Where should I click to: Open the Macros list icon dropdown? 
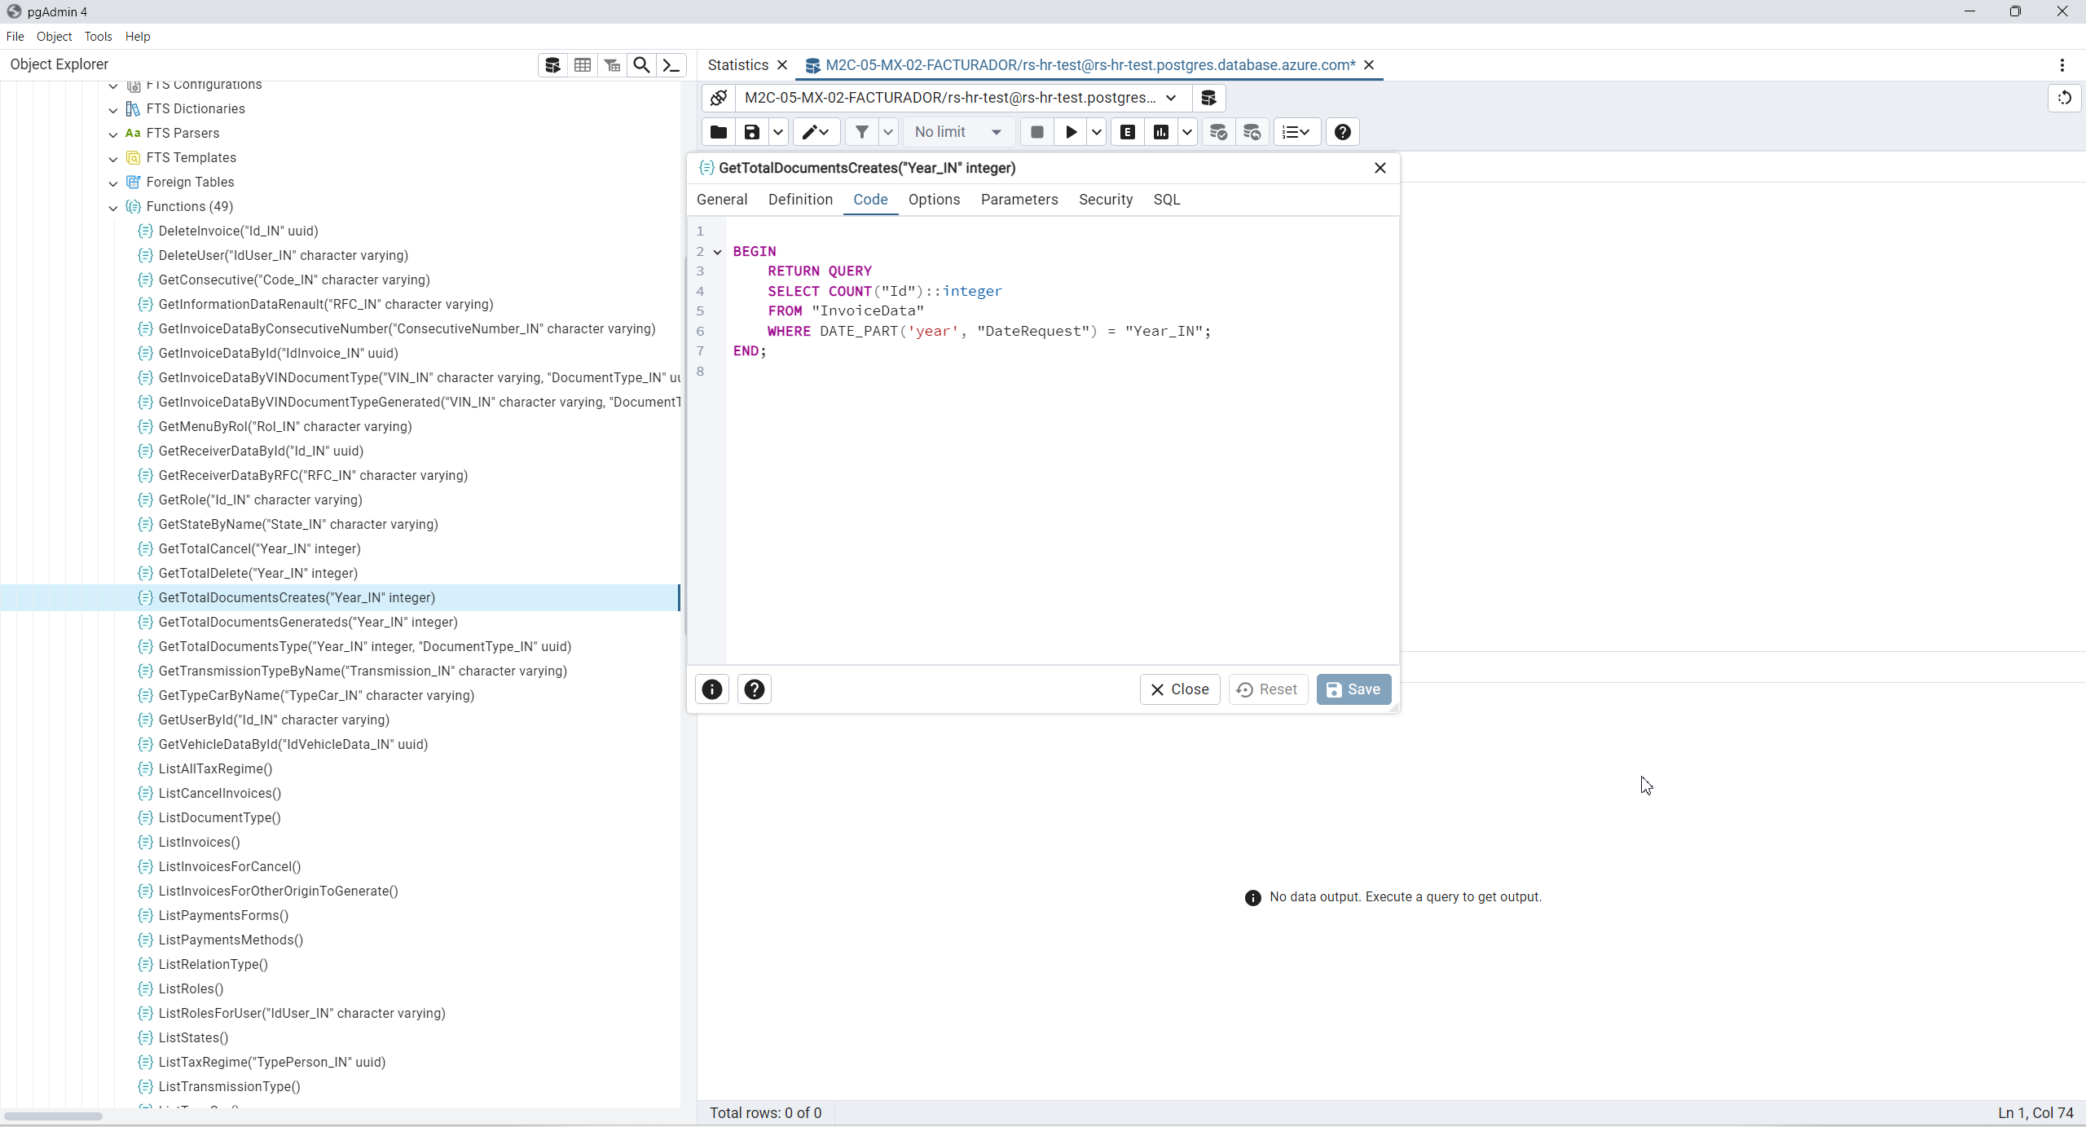click(x=1296, y=132)
